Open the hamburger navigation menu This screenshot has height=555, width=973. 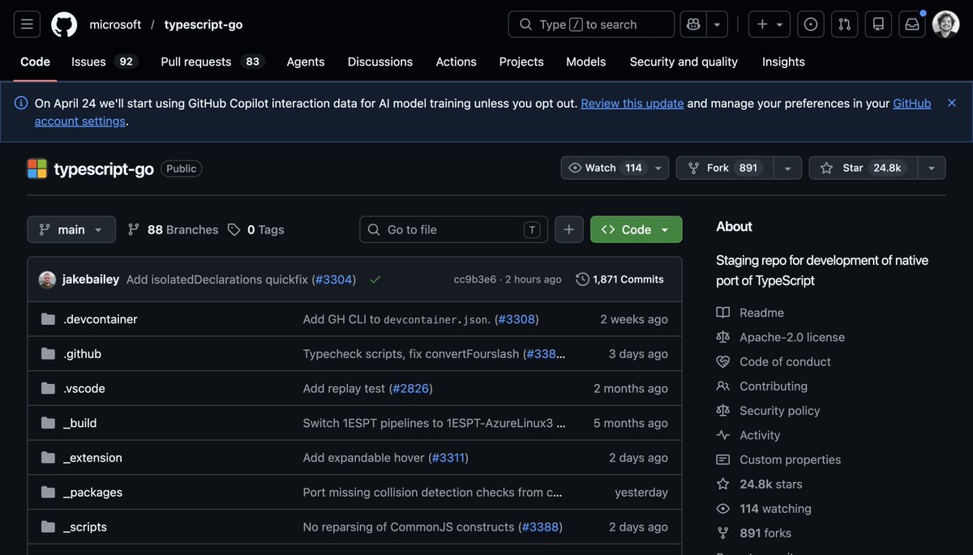(x=27, y=24)
